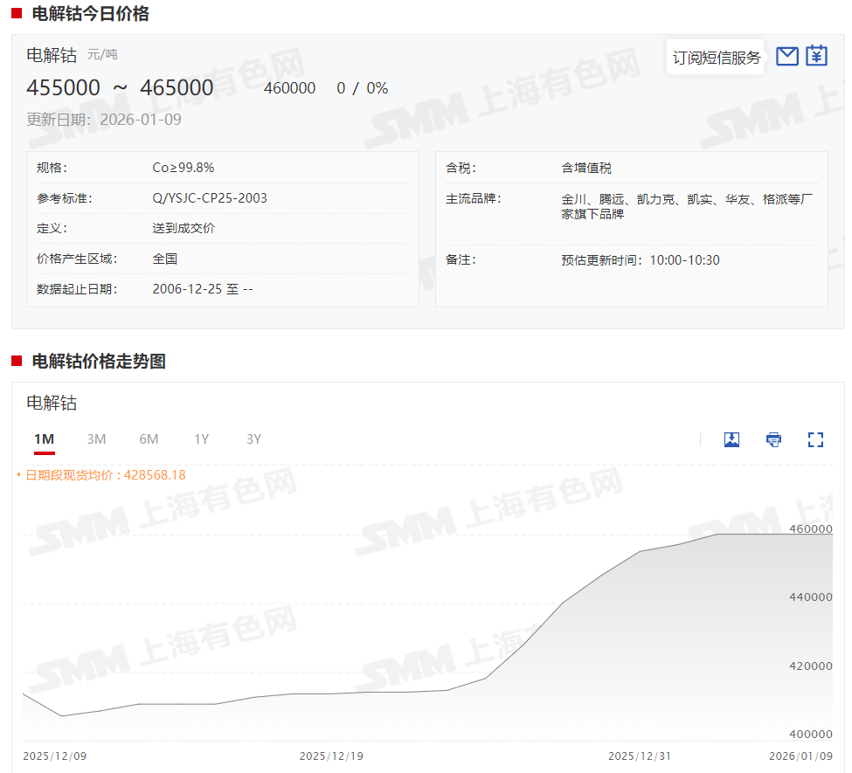Click the 2025/12/19 x-axis date label
The image size is (852, 773).
tap(330, 756)
